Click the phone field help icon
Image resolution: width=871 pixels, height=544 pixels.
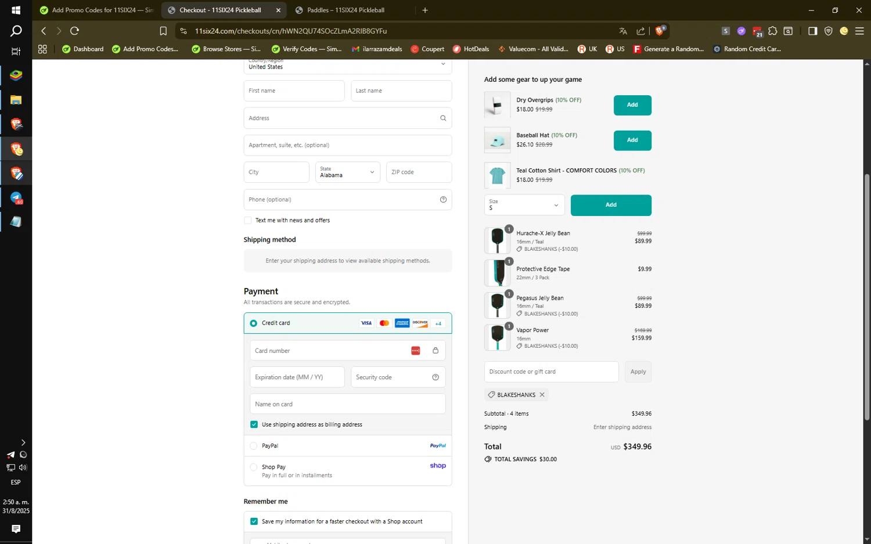click(x=443, y=199)
